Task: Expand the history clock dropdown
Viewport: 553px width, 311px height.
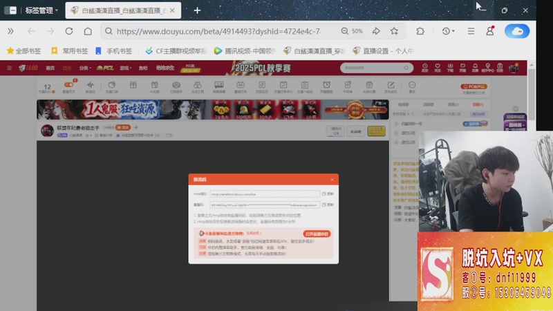Action: pyautogui.click(x=448, y=31)
